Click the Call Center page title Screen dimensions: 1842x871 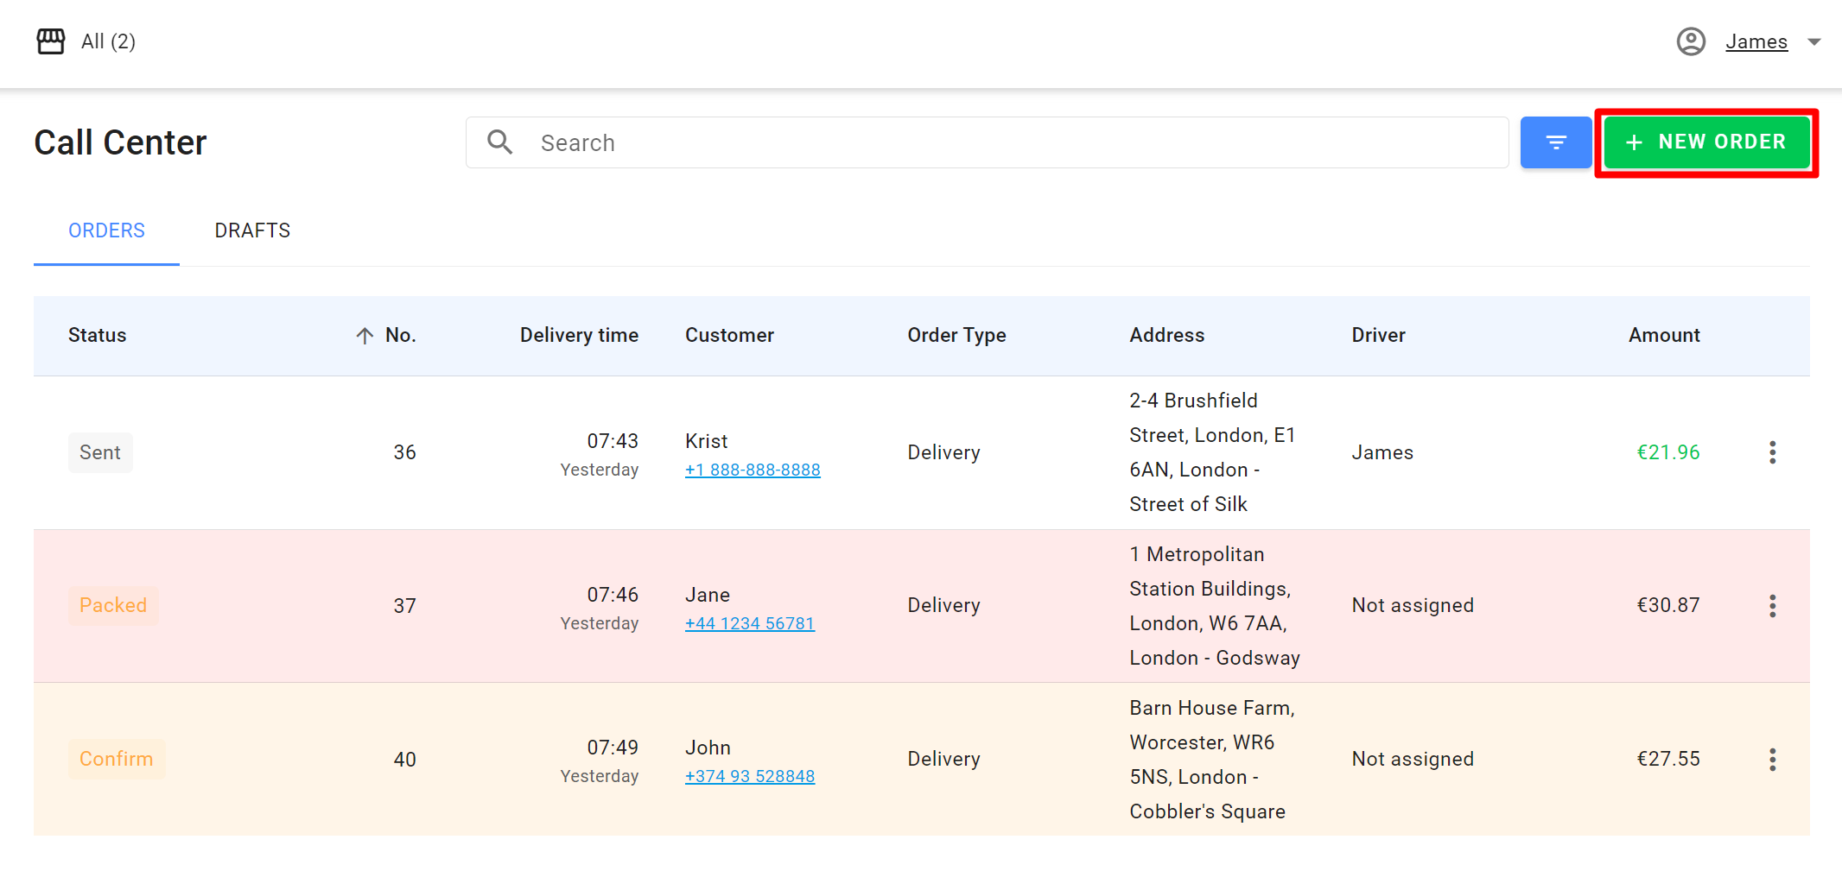[120, 142]
